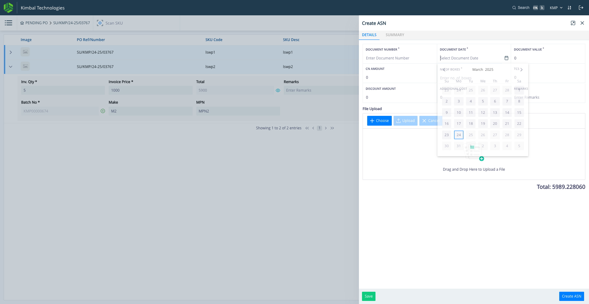Switch to the DETAILS tab
Image resolution: width=589 pixels, height=304 pixels.
[x=369, y=35]
